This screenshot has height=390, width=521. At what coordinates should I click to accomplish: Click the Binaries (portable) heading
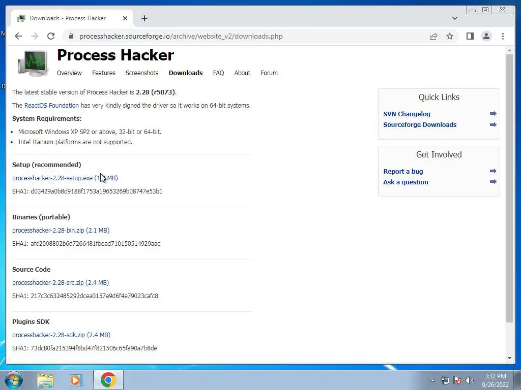click(41, 217)
